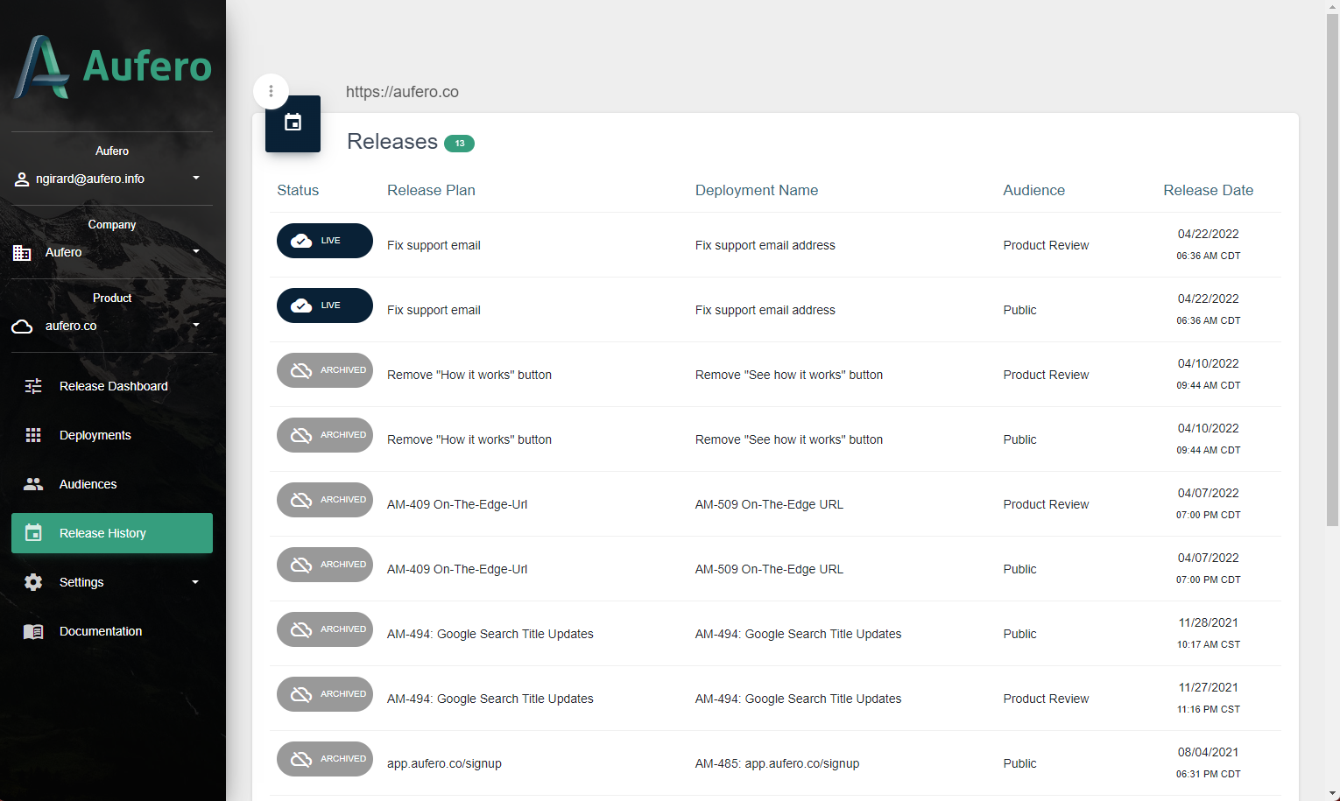Click LIVE status badge for Product Review release
Image resolution: width=1340 pixels, height=801 pixels.
(324, 241)
